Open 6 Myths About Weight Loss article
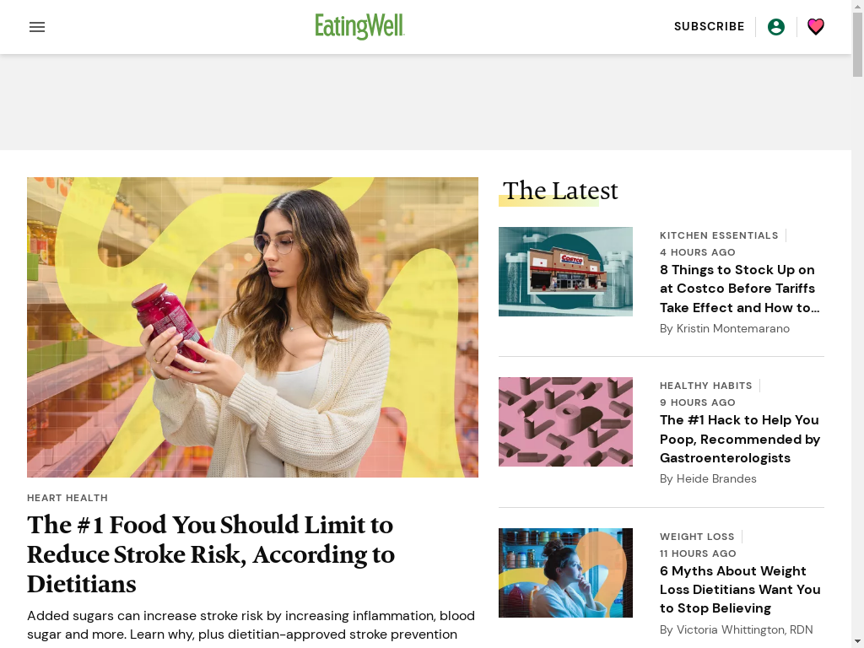 point(739,590)
